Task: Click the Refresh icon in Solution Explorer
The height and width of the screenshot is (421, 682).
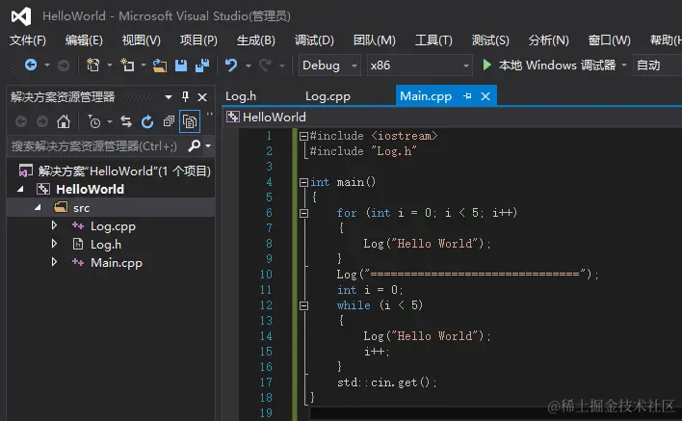Action: click(x=147, y=122)
